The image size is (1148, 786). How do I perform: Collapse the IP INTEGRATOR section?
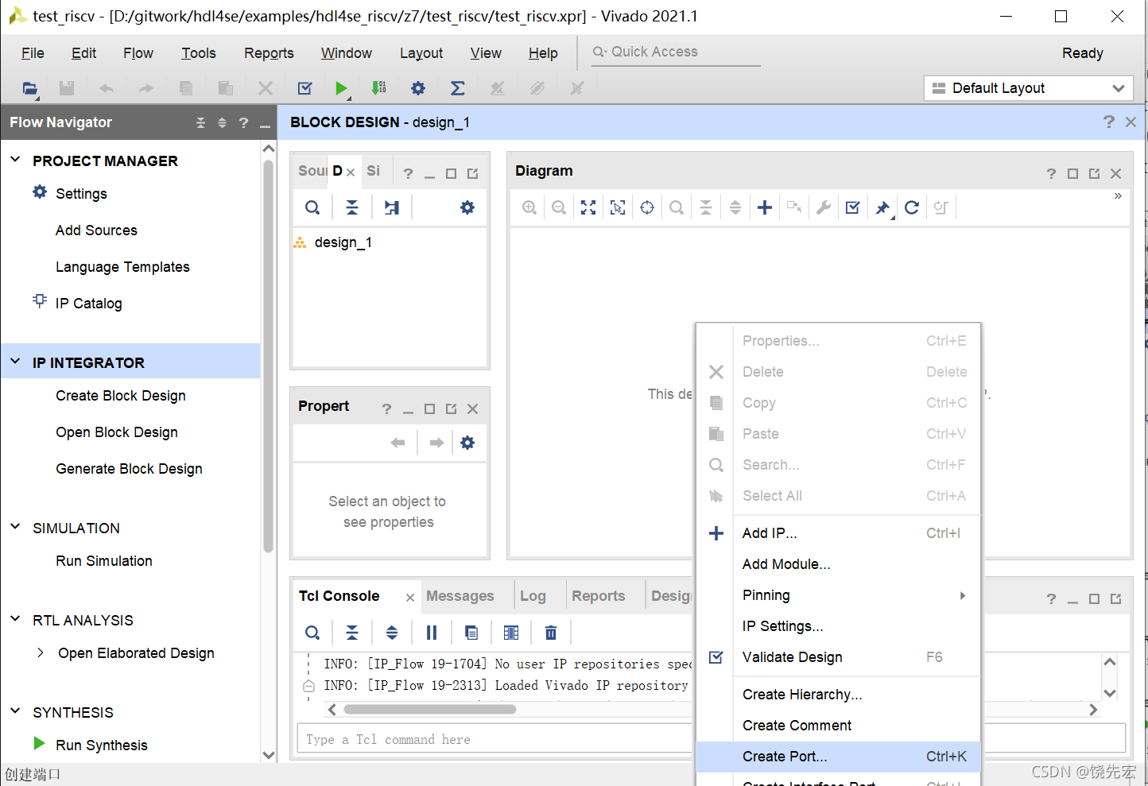(15, 362)
